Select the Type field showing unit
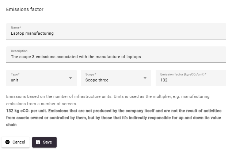This screenshot has width=232, height=149. (x=41, y=78)
